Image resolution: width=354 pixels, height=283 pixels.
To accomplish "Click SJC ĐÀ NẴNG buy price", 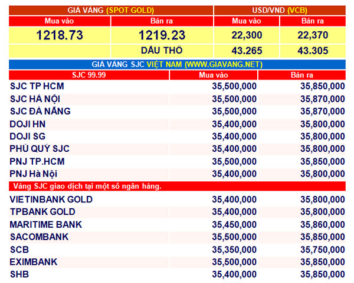I will [x=234, y=111].
